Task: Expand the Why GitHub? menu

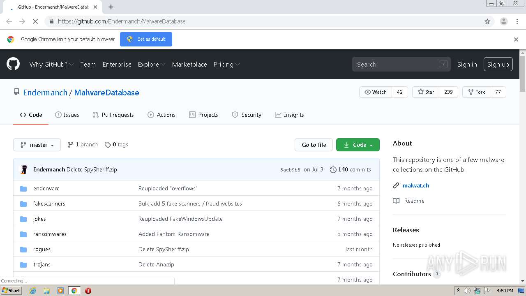Action: (x=51, y=65)
